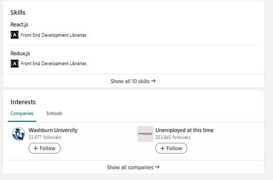Select the Companies tab
Viewport: 273px width, 180px height.
22,113
